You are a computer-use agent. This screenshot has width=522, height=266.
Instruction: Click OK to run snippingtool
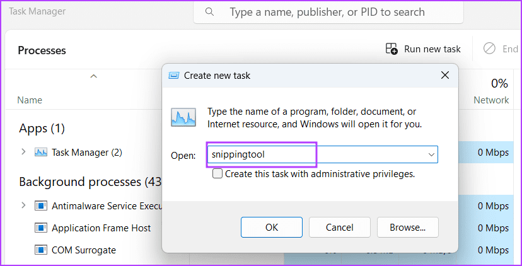[x=272, y=228]
